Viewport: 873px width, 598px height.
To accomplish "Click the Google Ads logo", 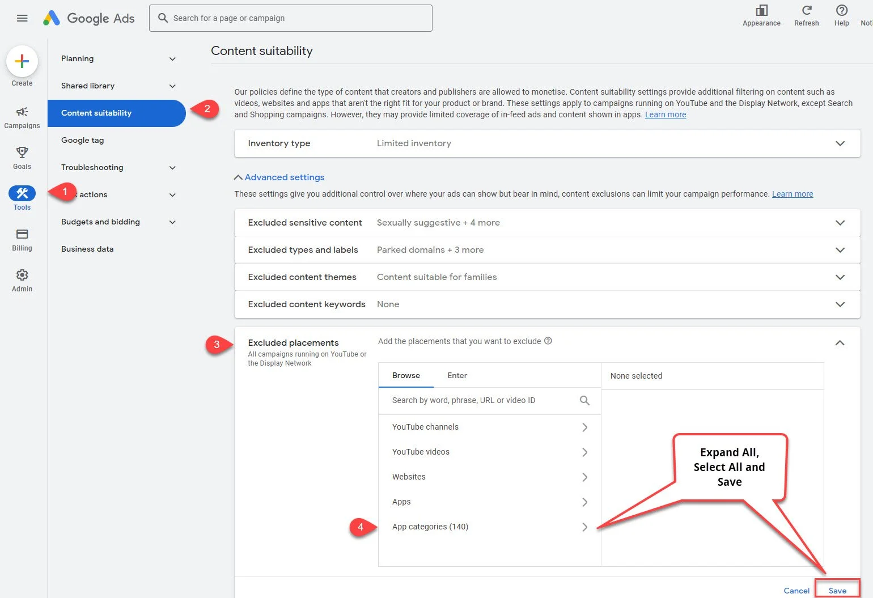I will point(89,18).
